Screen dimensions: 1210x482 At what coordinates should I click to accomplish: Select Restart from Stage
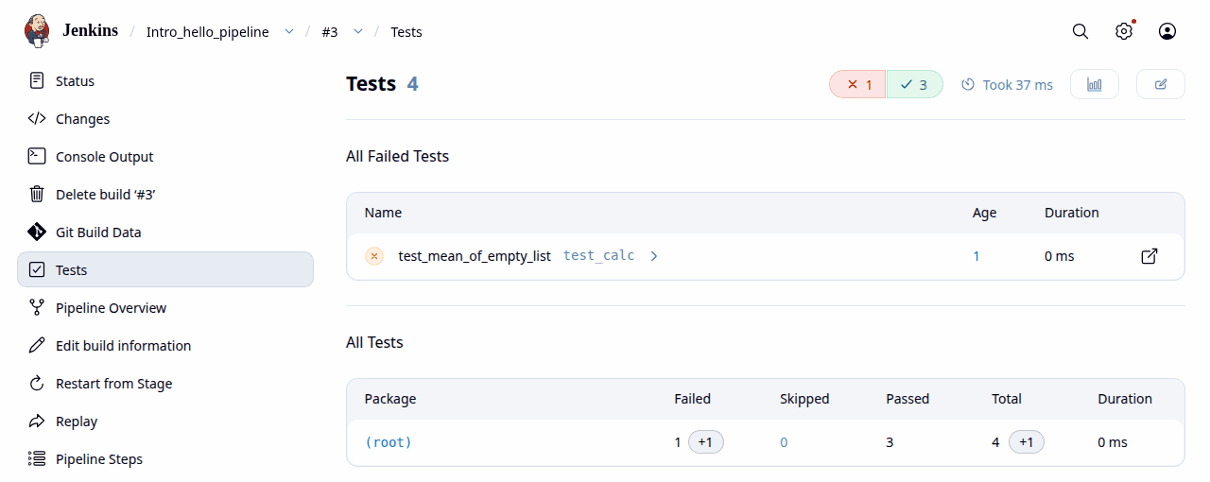pos(165,384)
